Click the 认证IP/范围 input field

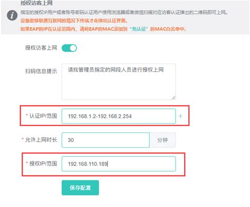[x=119, y=116]
